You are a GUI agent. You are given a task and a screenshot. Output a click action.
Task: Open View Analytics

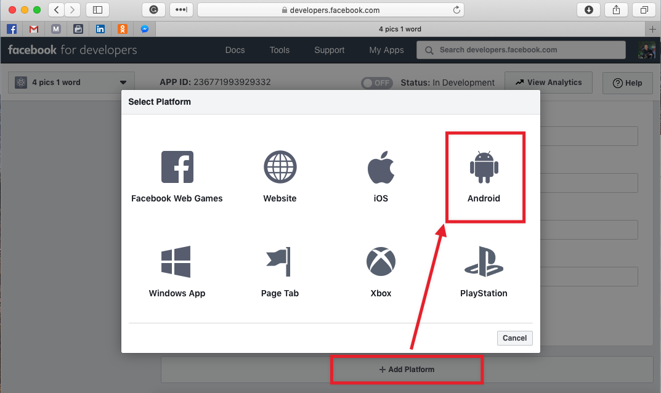tap(548, 83)
